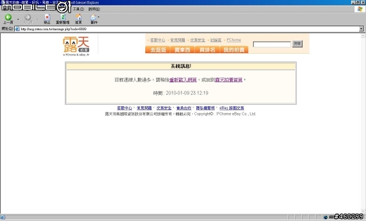Open the 常見問題 link in top navigation
The height and width of the screenshot is (221, 366).
click(178, 40)
